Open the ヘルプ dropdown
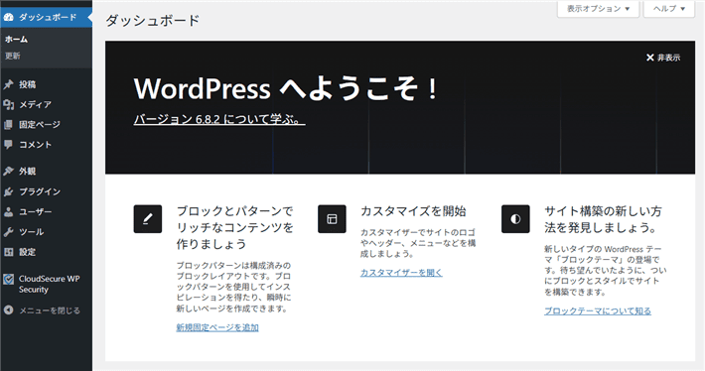The image size is (705, 371). tap(669, 9)
